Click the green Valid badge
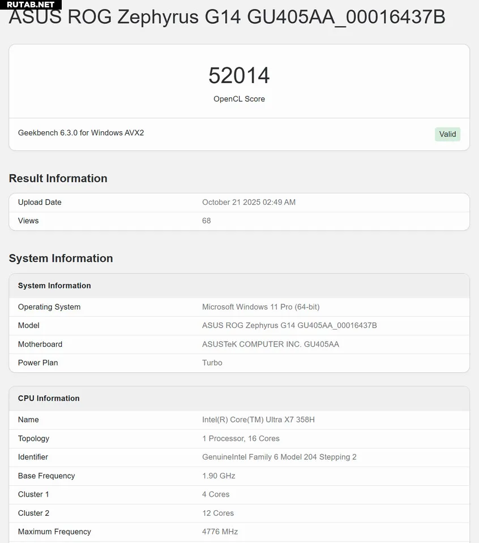Viewport: 479px width, 543px height. pos(447,134)
